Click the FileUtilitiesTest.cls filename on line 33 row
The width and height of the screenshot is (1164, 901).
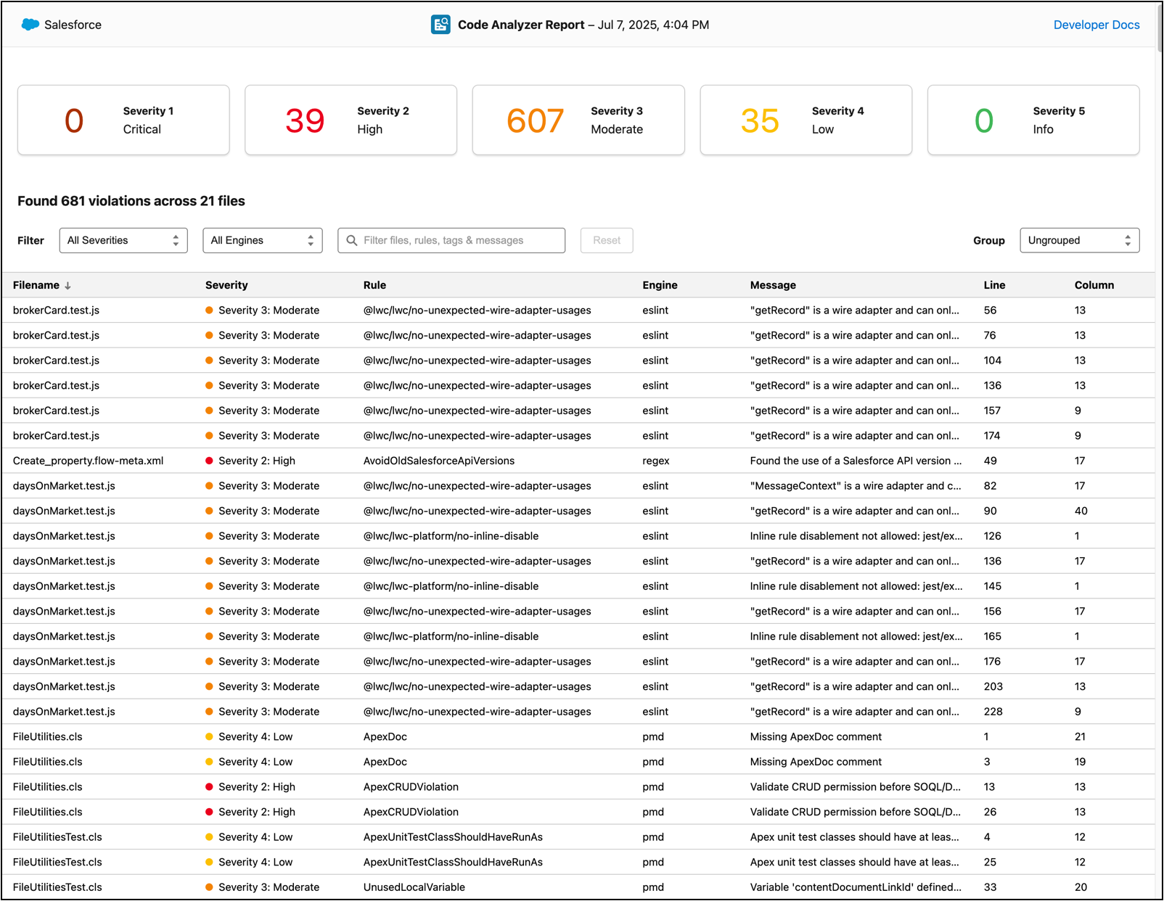pos(57,886)
